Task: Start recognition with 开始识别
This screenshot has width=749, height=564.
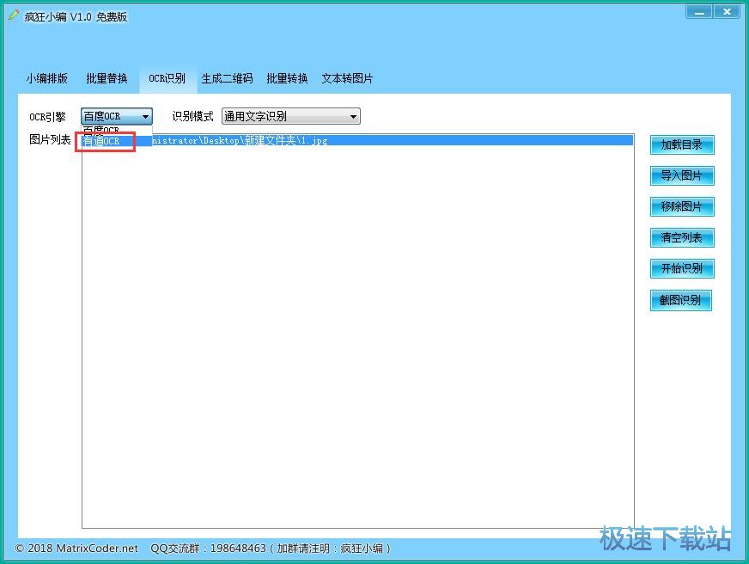Action: tap(682, 268)
